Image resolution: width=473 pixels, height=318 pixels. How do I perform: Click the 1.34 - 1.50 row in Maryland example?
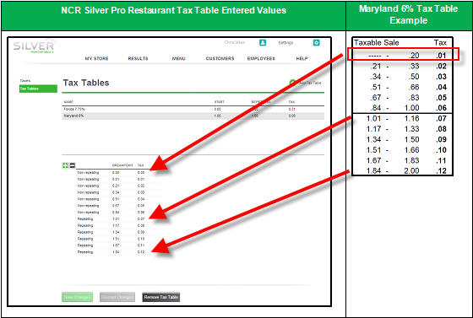[x=402, y=140]
